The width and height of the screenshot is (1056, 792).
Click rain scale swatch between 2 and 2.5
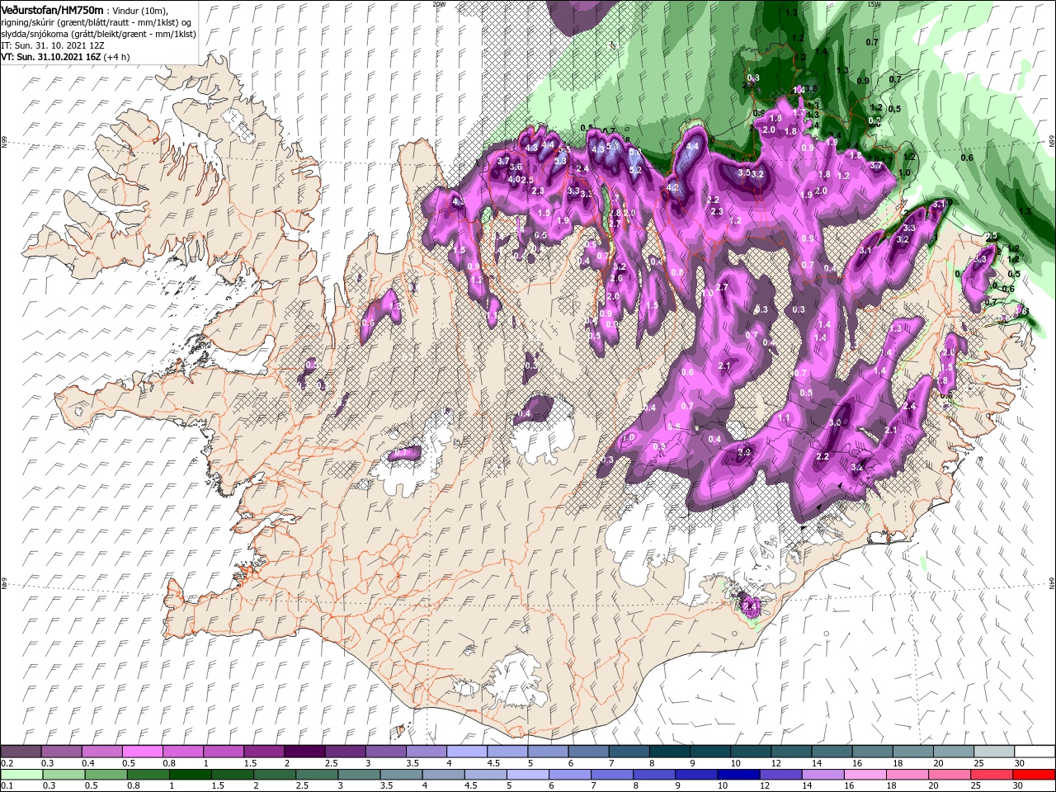point(274,775)
